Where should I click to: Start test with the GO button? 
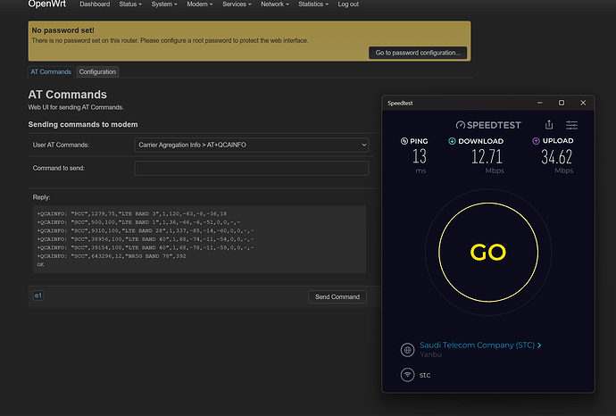488,253
